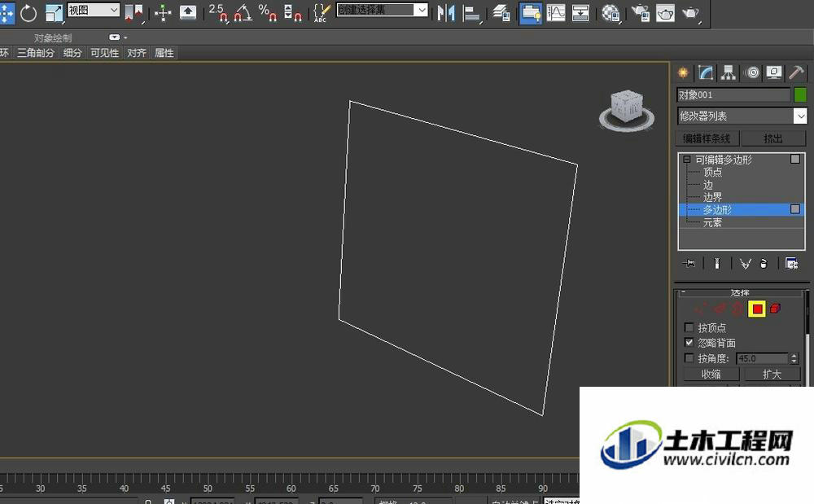
Task: Click the 编辑样条线 button
Action: coord(707,138)
